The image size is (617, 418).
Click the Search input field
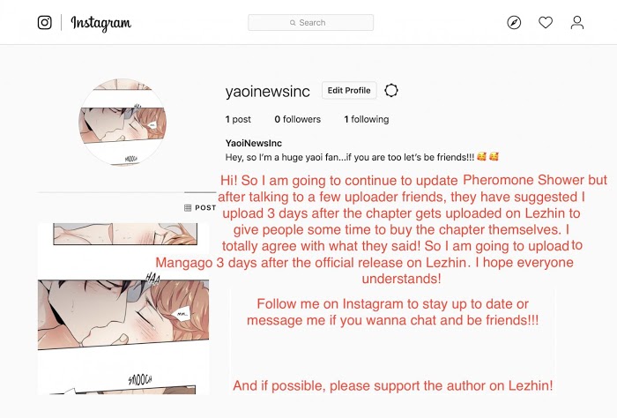[310, 22]
